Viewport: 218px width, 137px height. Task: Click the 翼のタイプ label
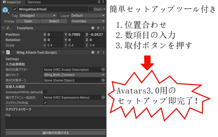[12, 75]
